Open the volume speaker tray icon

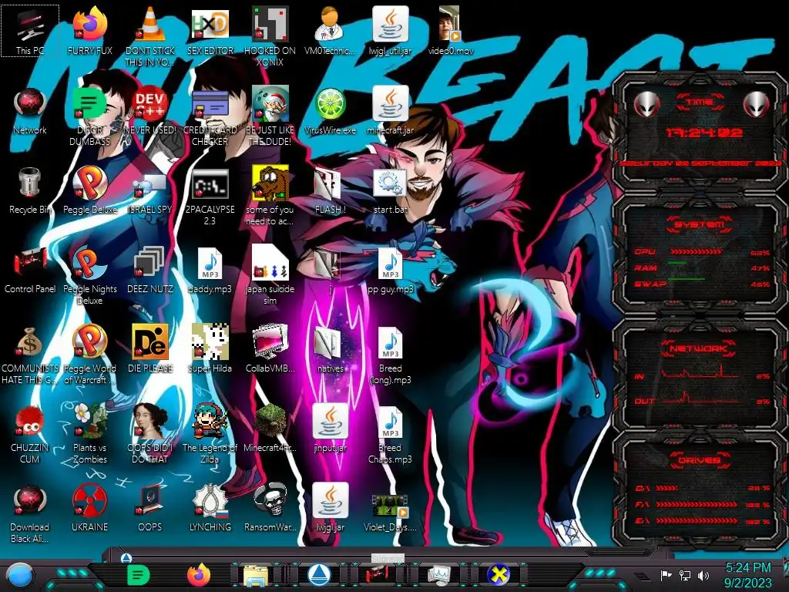[x=703, y=575]
